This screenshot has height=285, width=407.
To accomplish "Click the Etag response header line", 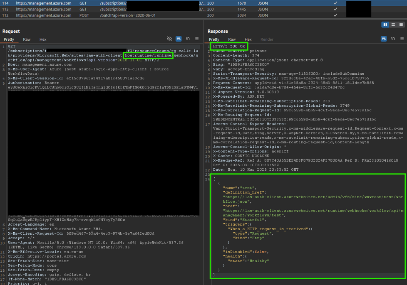I will [241, 64].
